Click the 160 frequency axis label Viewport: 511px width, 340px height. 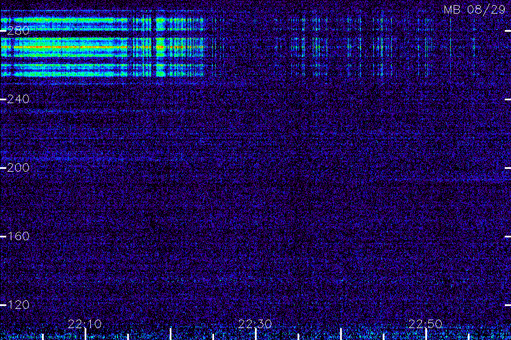coord(18,236)
